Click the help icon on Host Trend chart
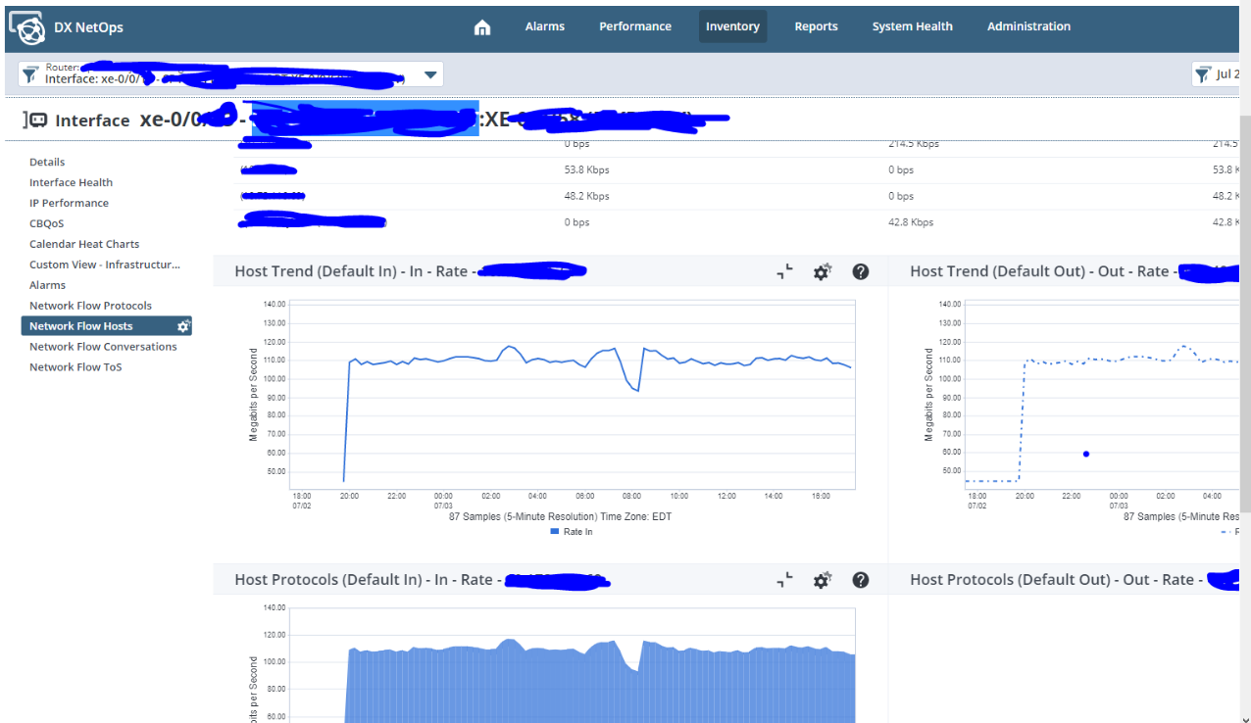1251x723 pixels. (x=860, y=272)
